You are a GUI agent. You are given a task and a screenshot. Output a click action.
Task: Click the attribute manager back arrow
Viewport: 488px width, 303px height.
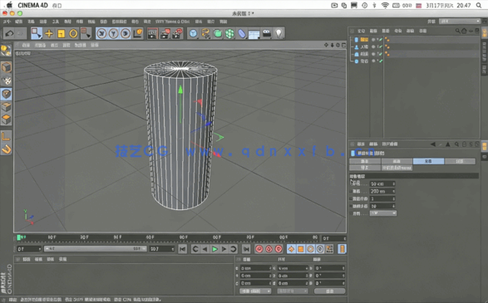click(x=433, y=144)
